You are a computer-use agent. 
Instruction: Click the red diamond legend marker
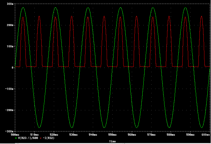pyautogui.click(x=41, y=138)
